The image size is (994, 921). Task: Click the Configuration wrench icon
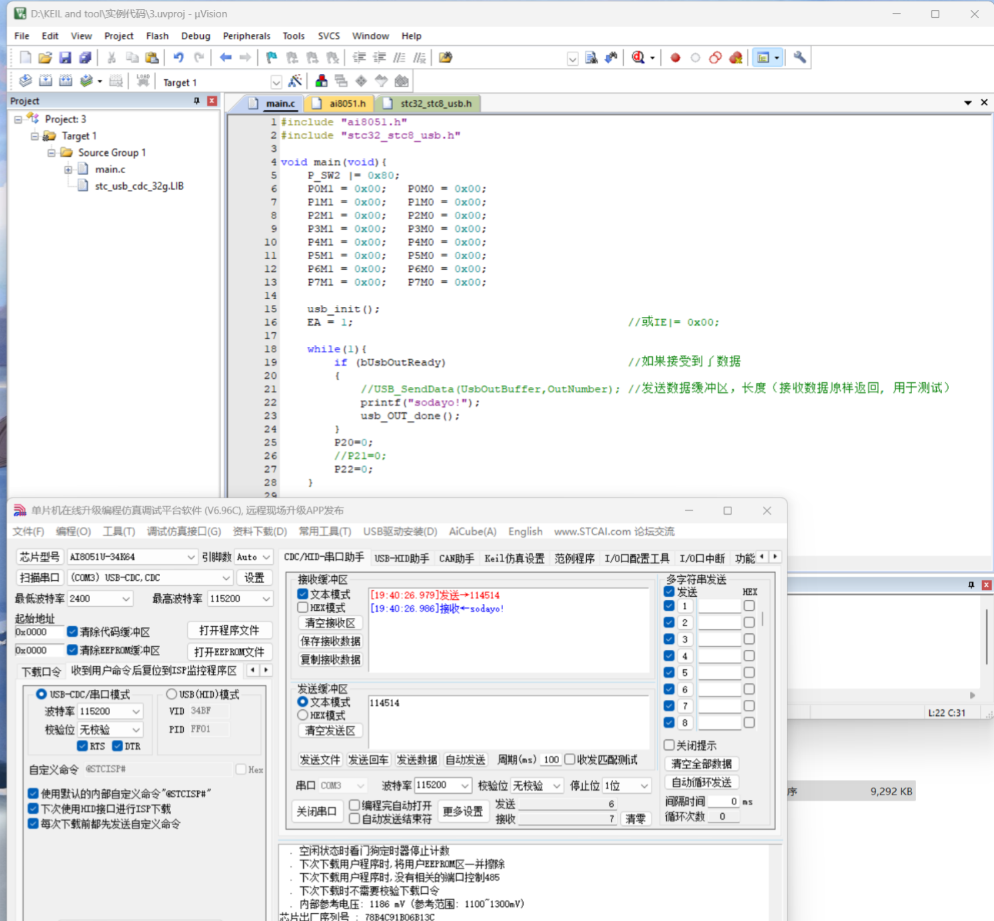[799, 58]
